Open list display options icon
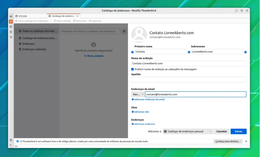This screenshot has height=157, width=260. click(124, 31)
